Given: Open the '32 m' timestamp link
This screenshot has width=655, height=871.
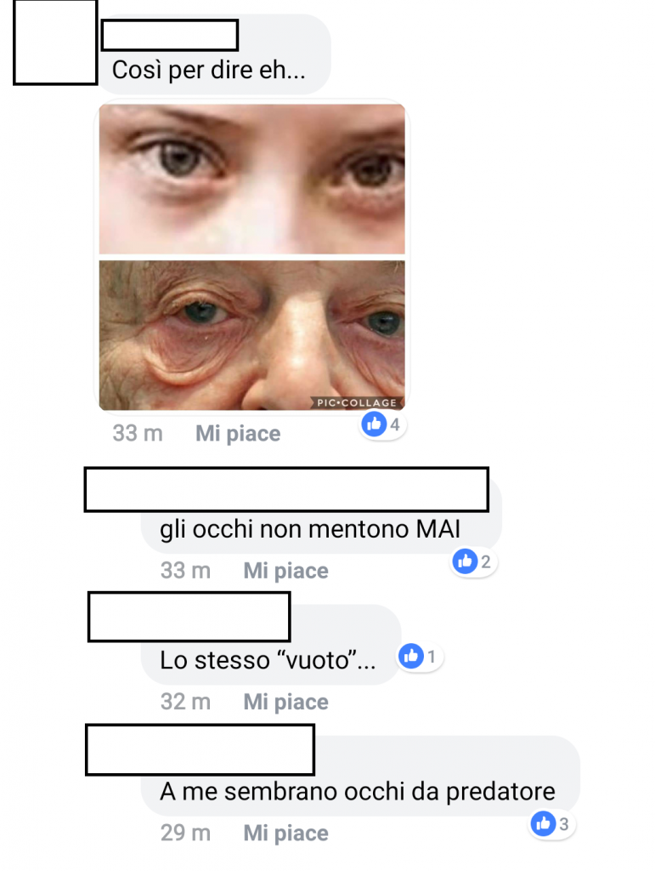Looking at the screenshot, I should click(x=185, y=702).
